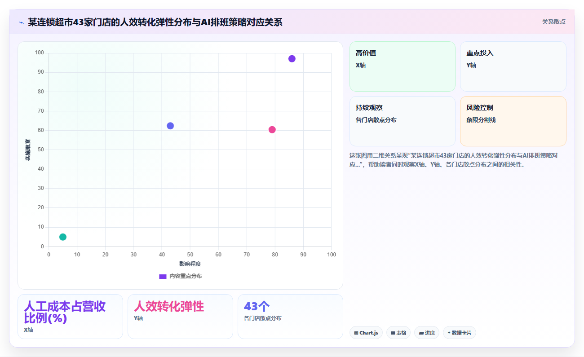Click the 各门店散点分布 caption under 43个
584x357 pixels.
point(263,318)
